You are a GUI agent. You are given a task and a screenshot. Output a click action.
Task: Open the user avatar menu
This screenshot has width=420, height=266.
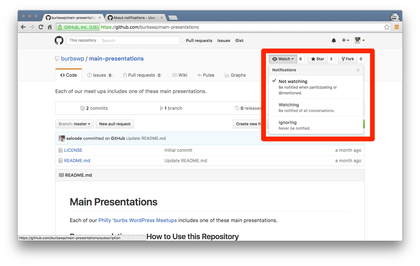point(359,40)
